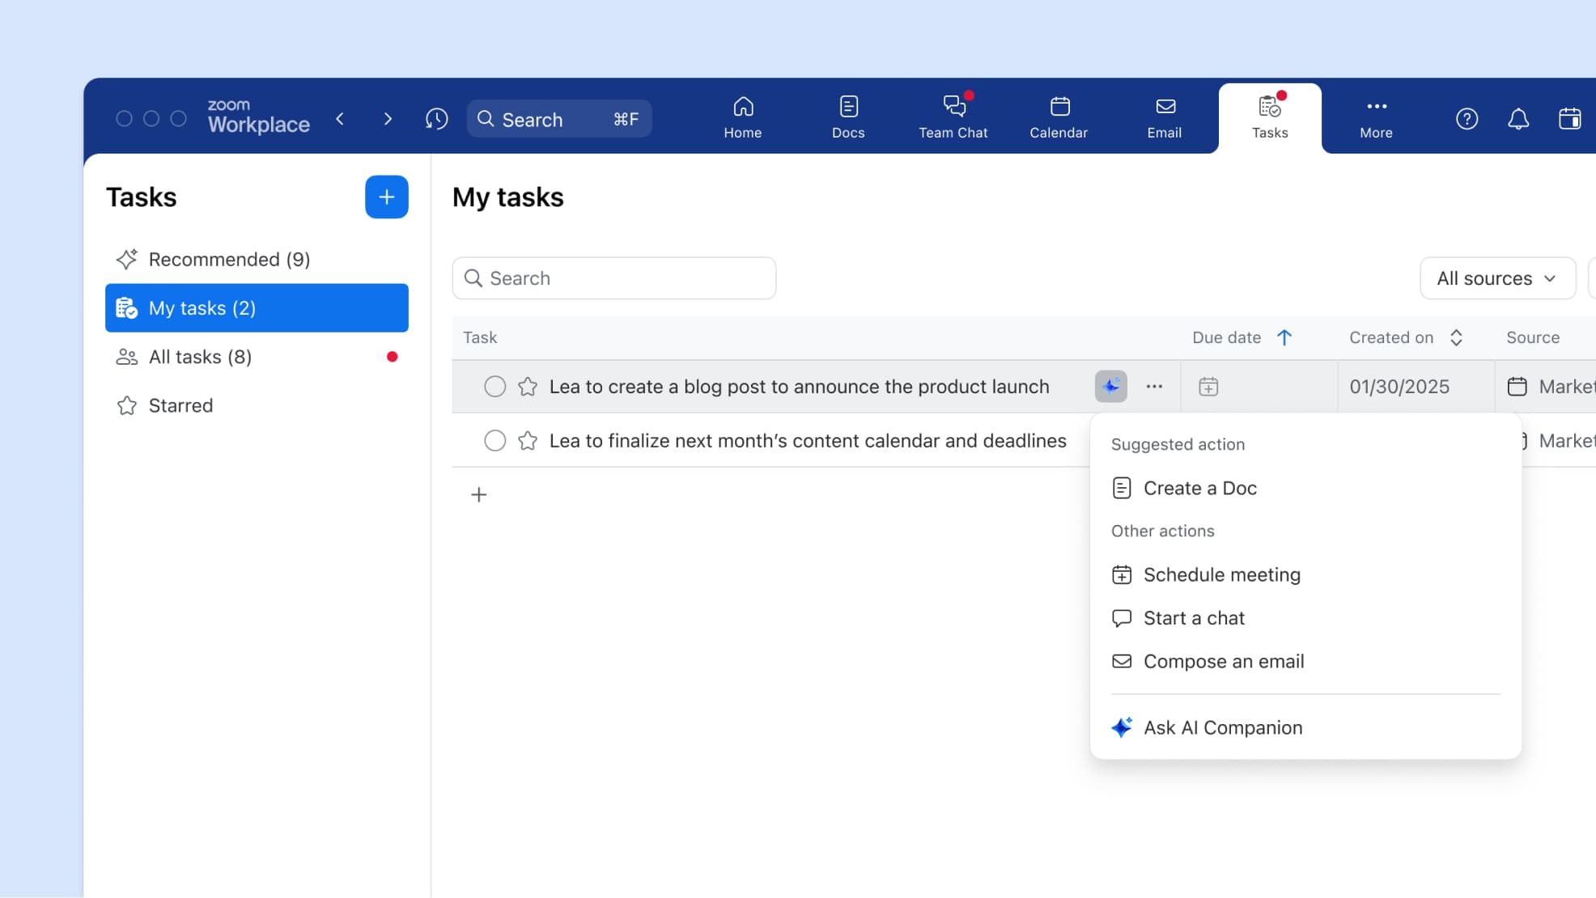The height and width of the screenshot is (898, 1596).
Task: Open Recommended (9) in the sidebar
Action: 229,259
